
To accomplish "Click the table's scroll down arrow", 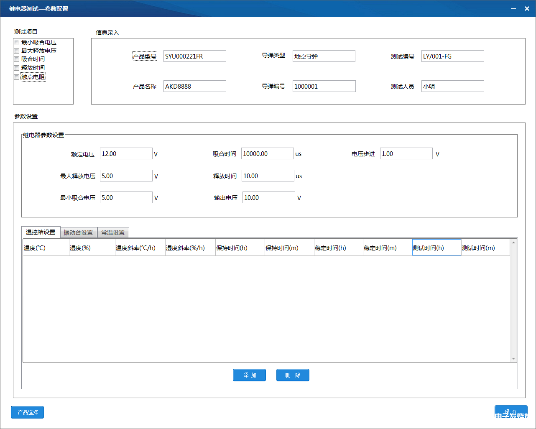I will 513,358.
